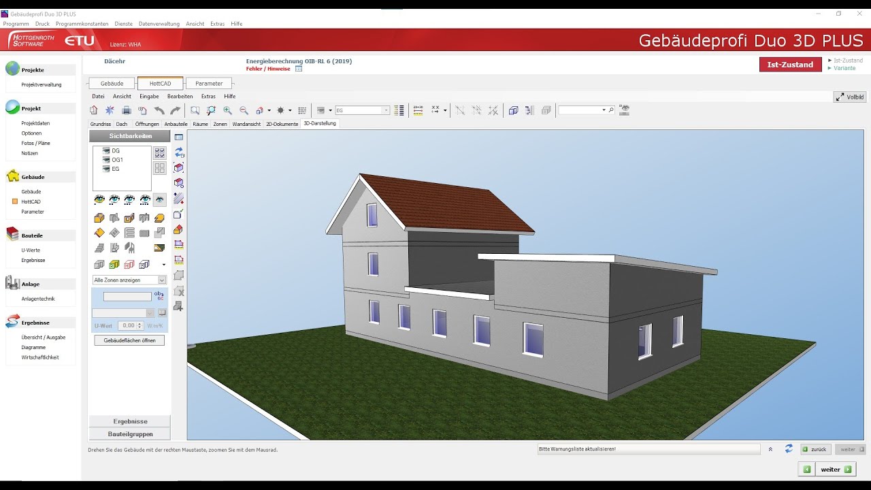The height and width of the screenshot is (490, 871).
Task: Click the empty text field above the U-Wert row
Action: click(127, 297)
